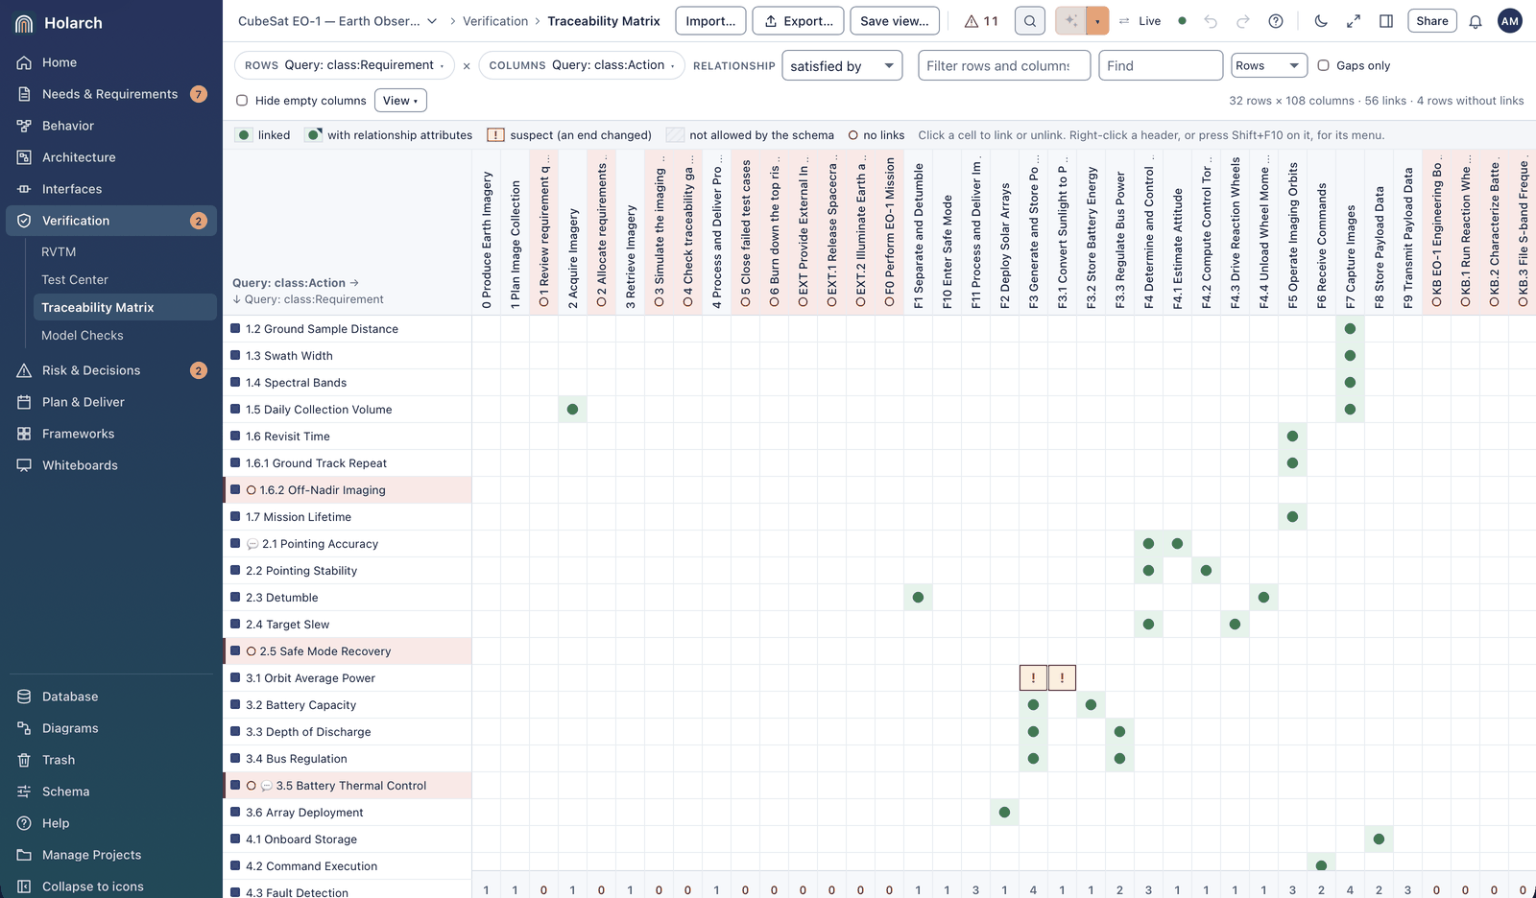
Task: Unlink cell 1.5 Daily Collection Volume, Acquire Imagery
Action: pyautogui.click(x=572, y=410)
